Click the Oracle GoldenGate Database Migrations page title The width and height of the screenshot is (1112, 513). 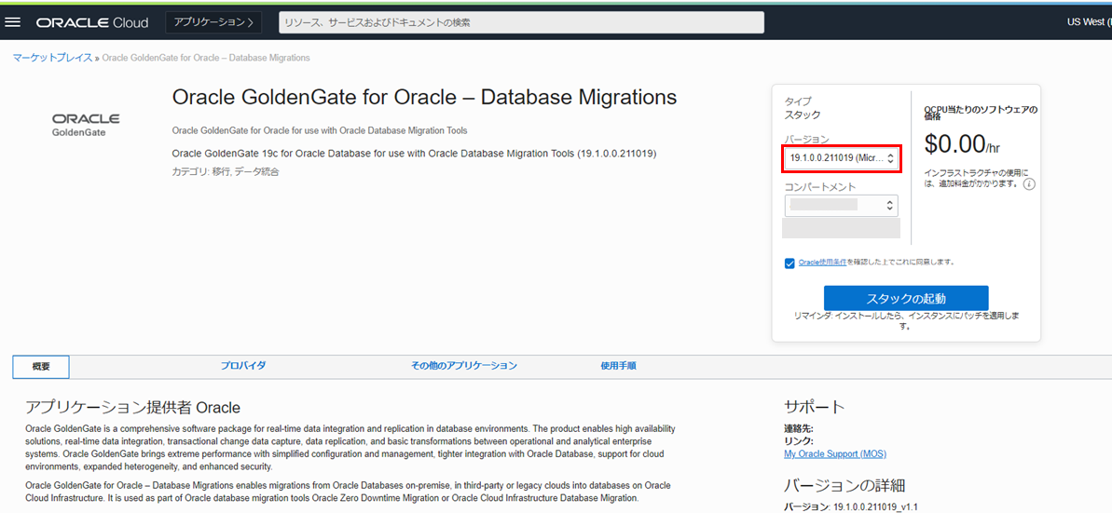424,98
